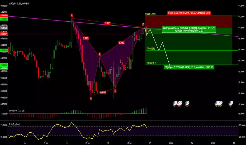Click date 19 on the time axis
The height and width of the screenshot is (145, 246).
(66, 143)
